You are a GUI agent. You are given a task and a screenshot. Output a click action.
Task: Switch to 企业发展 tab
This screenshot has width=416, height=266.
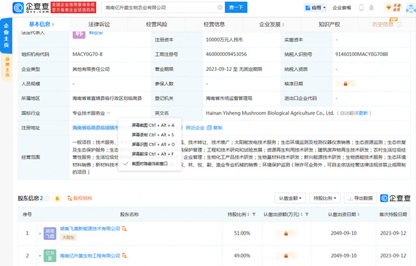[272, 25]
